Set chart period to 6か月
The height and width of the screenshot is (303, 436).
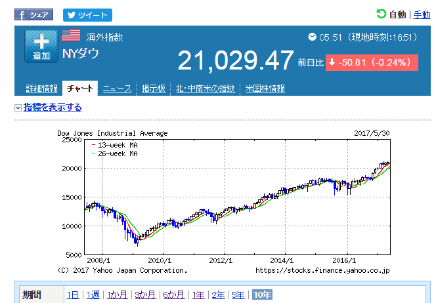pyautogui.click(x=174, y=294)
